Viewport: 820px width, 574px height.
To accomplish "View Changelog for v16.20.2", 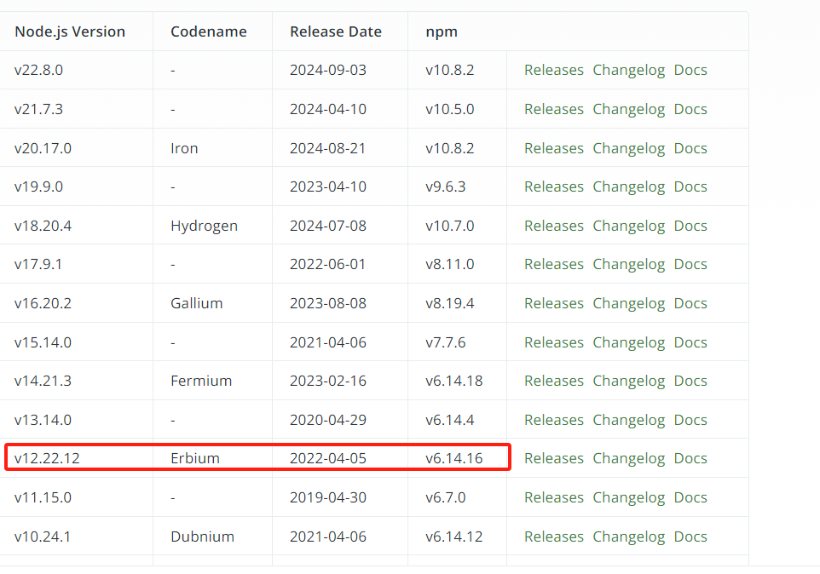I will point(628,303).
